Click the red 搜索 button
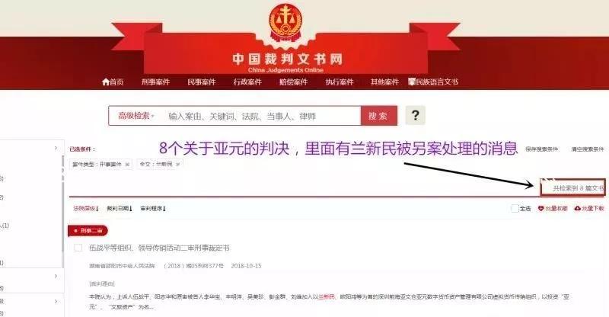 coord(378,116)
